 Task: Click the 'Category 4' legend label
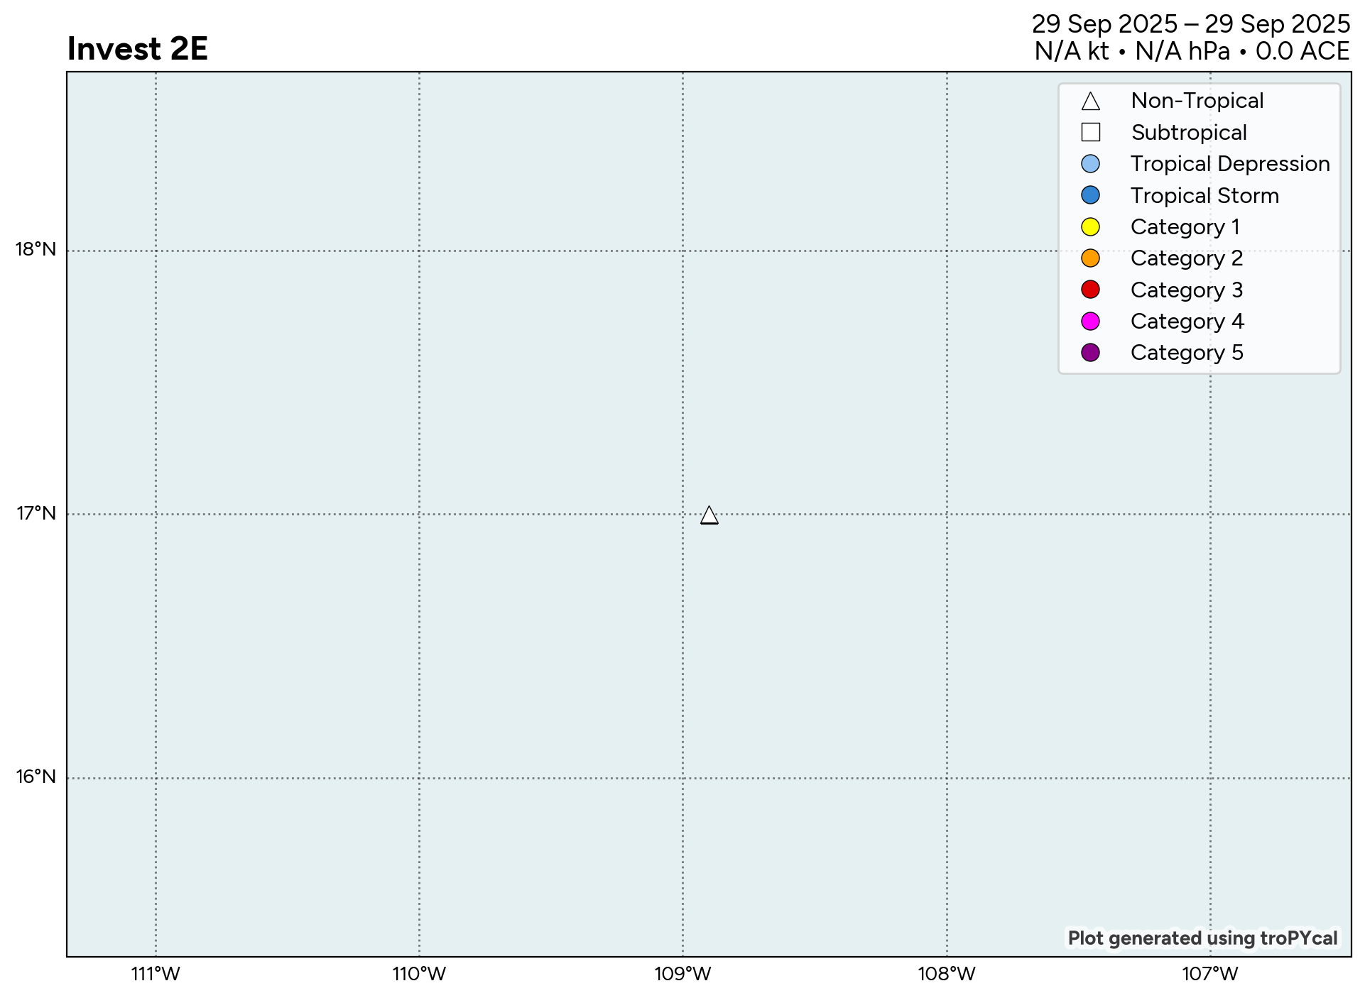click(x=1187, y=322)
